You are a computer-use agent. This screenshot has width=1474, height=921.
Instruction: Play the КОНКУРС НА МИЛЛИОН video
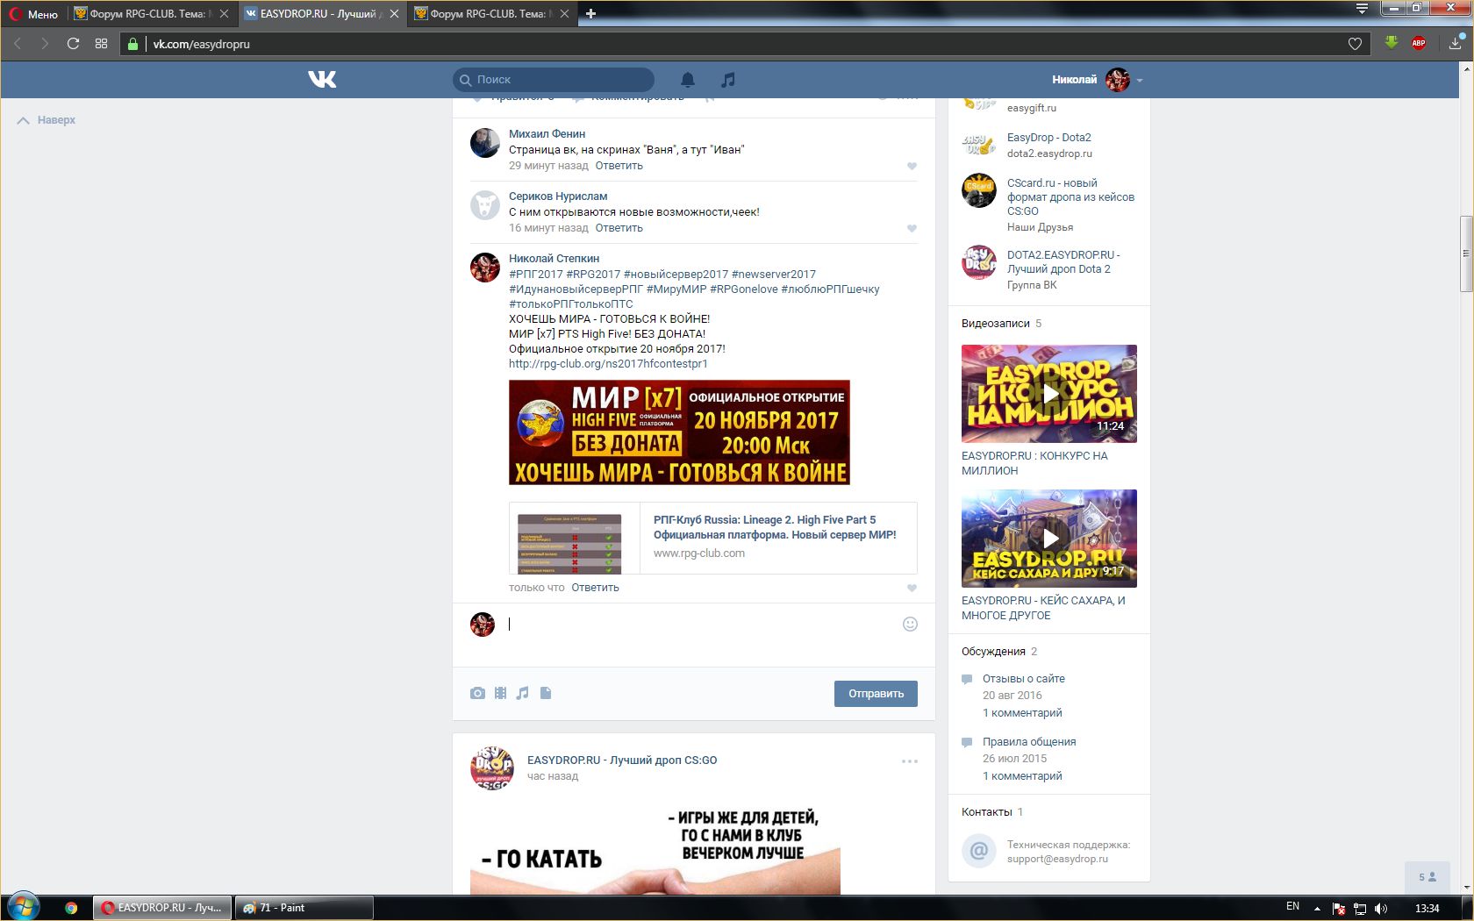pyautogui.click(x=1048, y=394)
